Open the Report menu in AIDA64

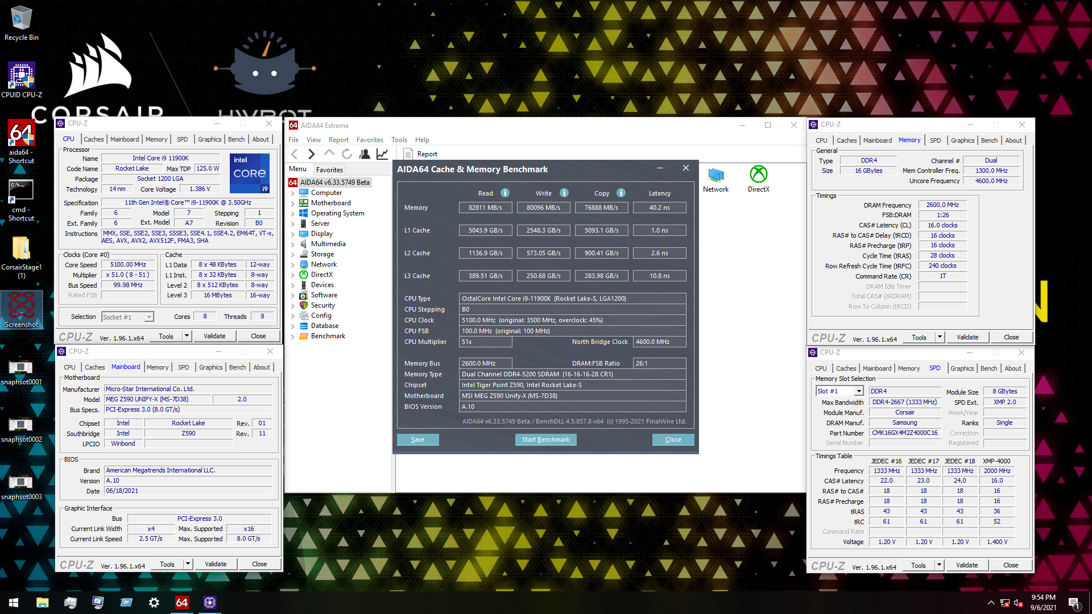tap(338, 140)
